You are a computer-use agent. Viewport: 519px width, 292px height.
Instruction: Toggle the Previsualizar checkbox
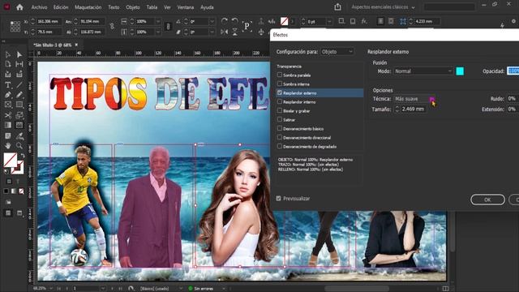pyautogui.click(x=279, y=198)
